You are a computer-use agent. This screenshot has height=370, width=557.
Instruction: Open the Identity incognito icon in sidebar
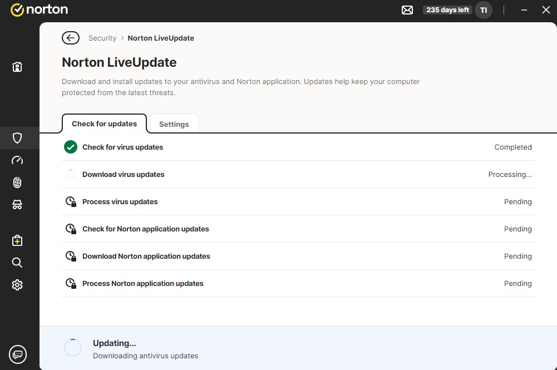(x=17, y=205)
